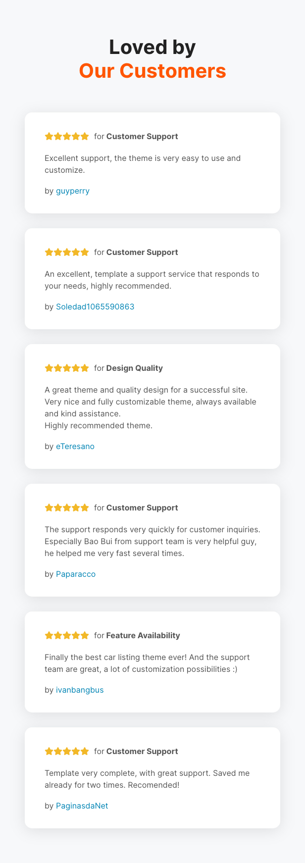The image size is (305, 863).
Task: Click the stars on PaginasdaNet's review card
Action: pyautogui.click(x=67, y=751)
